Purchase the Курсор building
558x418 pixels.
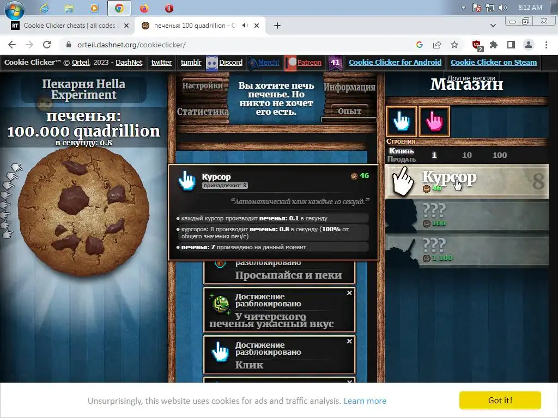click(x=466, y=181)
